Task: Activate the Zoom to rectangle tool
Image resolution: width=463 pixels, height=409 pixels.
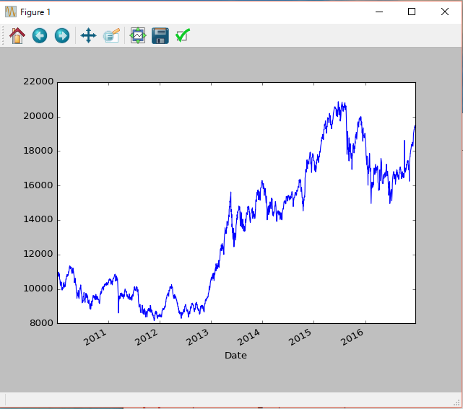Action: (x=111, y=35)
